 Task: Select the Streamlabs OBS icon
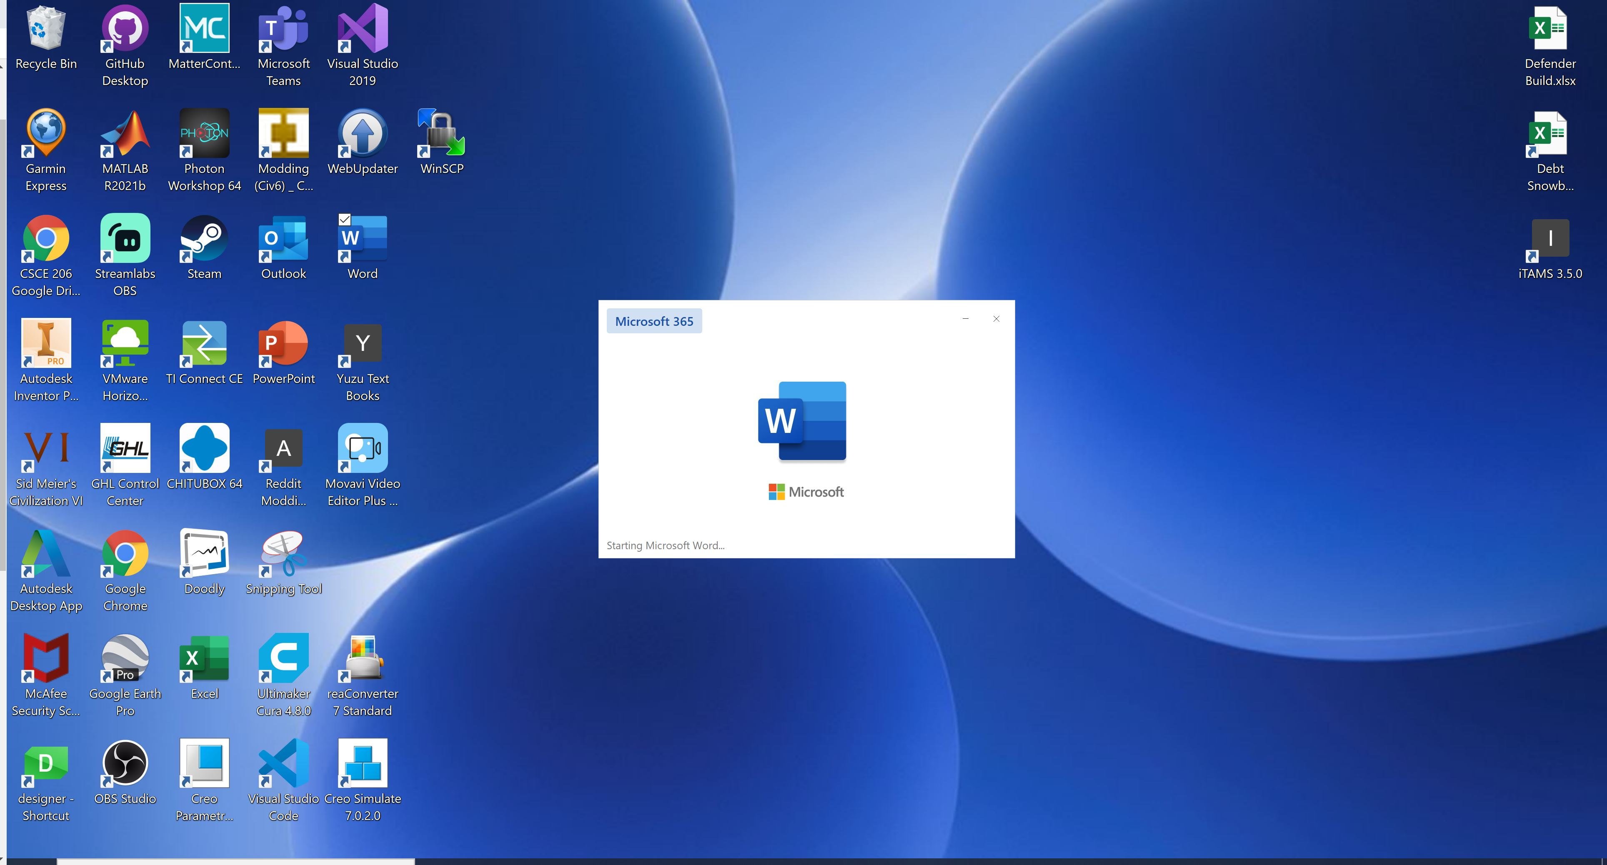tap(125, 238)
